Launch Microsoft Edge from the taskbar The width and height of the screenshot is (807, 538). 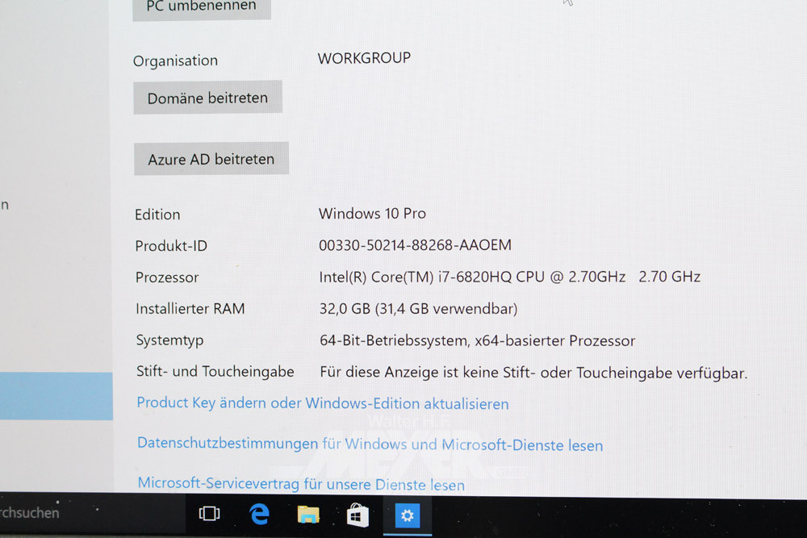(259, 514)
